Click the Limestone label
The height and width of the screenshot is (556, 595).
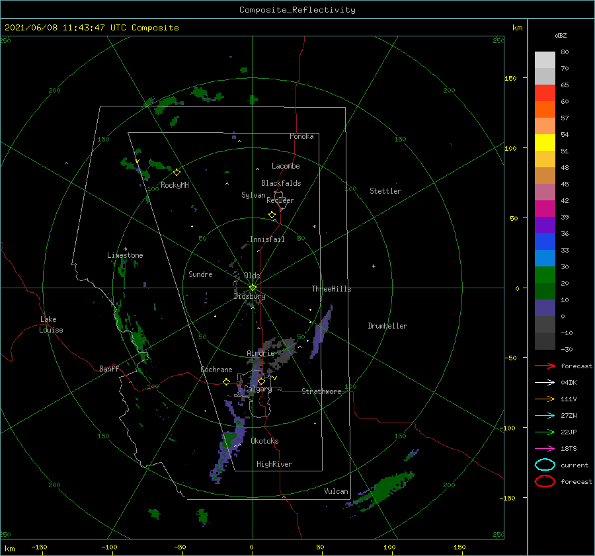125,255
